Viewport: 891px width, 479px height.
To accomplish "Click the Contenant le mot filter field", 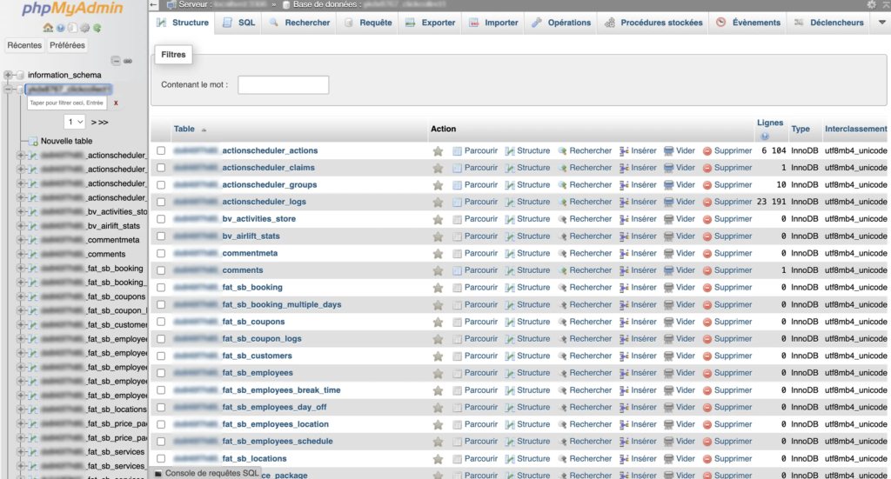I will (x=283, y=85).
